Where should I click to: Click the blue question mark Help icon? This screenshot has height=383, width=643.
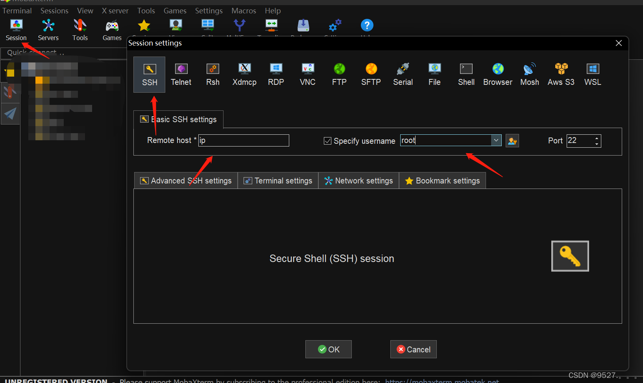pos(367,26)
